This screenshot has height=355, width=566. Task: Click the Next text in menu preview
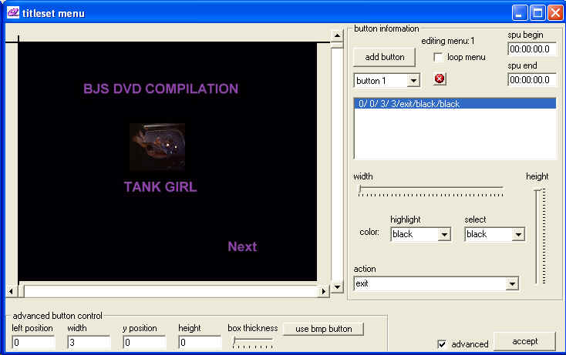242,246
